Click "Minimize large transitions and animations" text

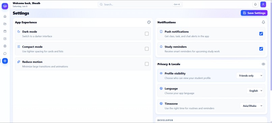(x=45, y=67)
